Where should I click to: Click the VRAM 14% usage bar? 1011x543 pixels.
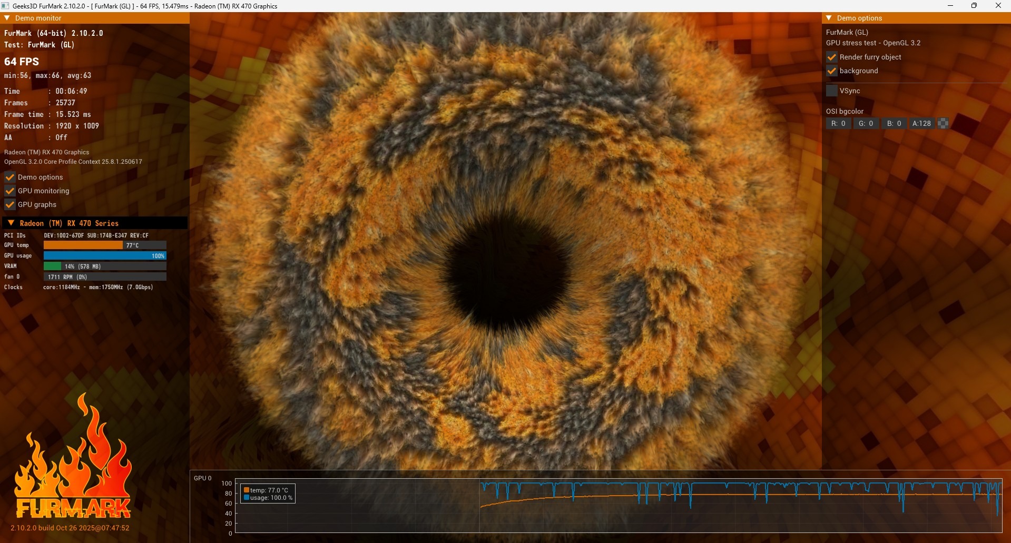pyautogui.click(x=105, y=266)
